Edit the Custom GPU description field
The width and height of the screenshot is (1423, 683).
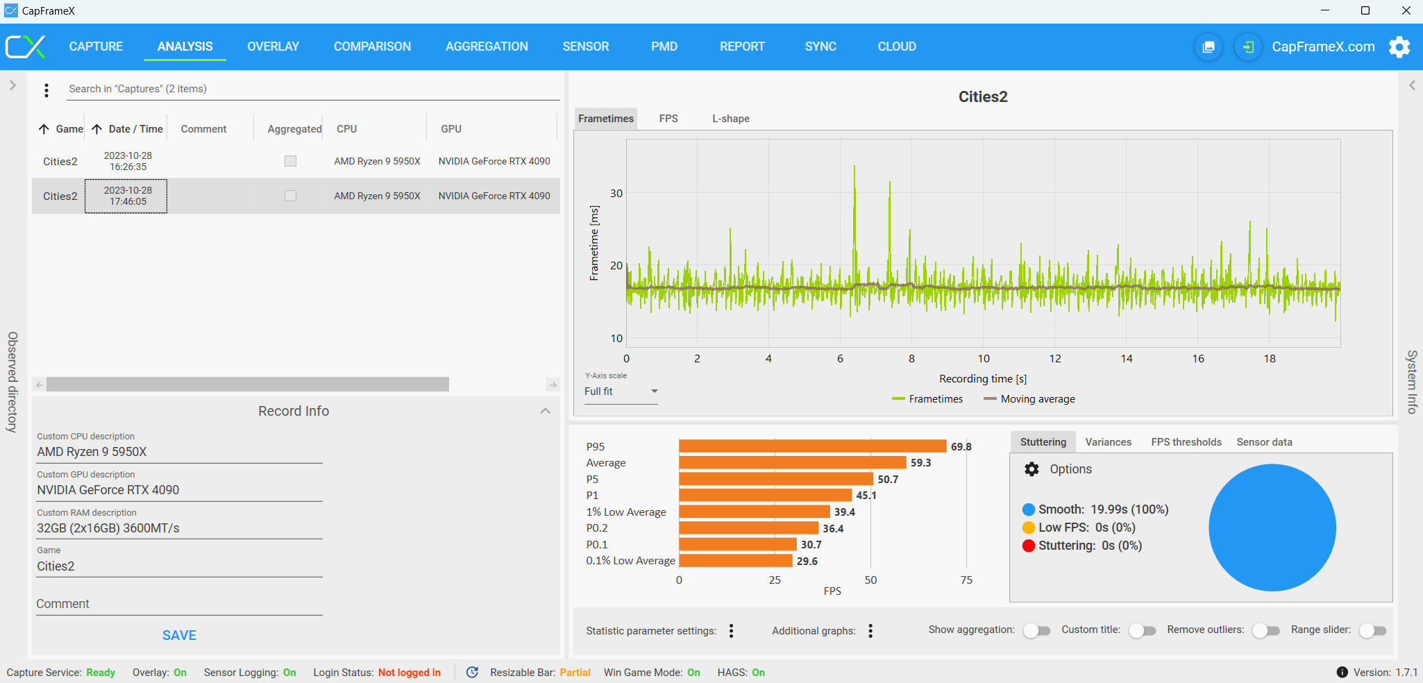[x=179, y=490]
